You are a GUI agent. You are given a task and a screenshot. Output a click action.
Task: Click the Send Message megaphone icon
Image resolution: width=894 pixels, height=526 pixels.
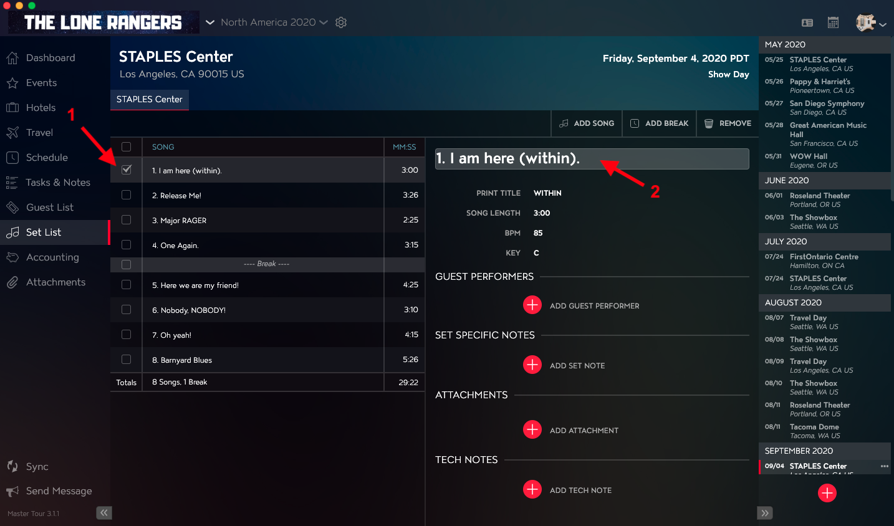12,491
